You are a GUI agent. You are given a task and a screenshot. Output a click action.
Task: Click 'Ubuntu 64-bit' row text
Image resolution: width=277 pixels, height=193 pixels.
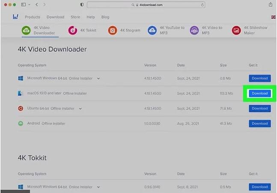pyautogui.click(x=38, y=108)
